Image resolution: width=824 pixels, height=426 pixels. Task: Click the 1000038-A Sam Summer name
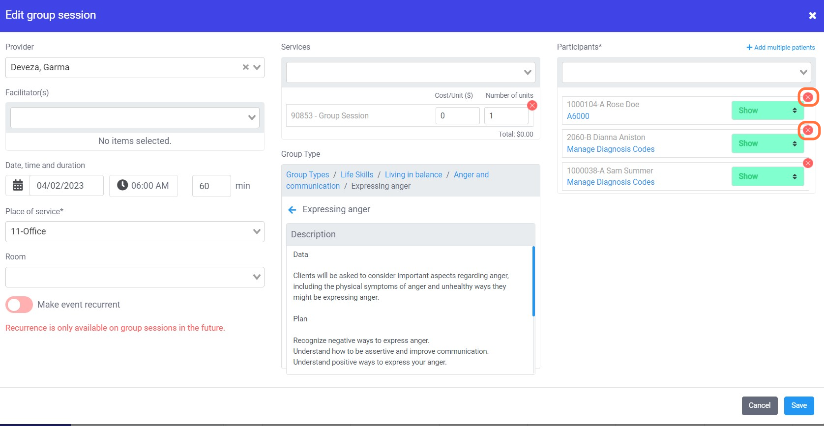tap(610, 170)
